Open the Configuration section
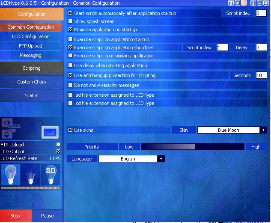The image size is (271, 223). (32, 14)
